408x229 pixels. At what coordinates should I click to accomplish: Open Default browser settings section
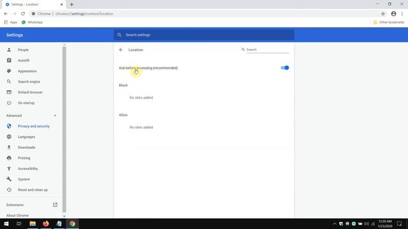click(30, 92)
